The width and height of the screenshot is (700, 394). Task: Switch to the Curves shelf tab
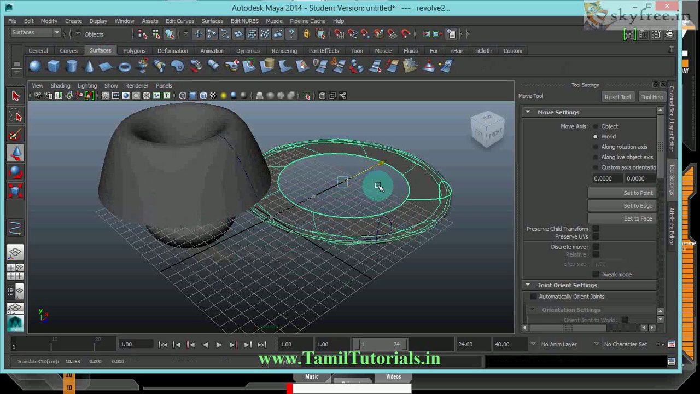coord(68,51)
